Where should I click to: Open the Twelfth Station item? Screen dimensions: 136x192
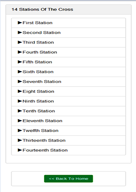[69, 130]
